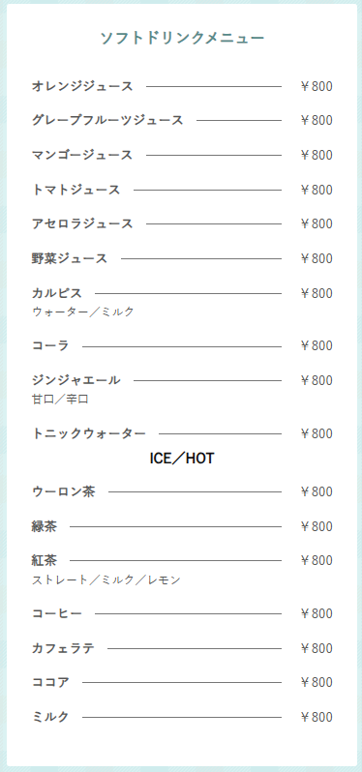Choose ウーロン茶 from the list

(x=64, y=491)
